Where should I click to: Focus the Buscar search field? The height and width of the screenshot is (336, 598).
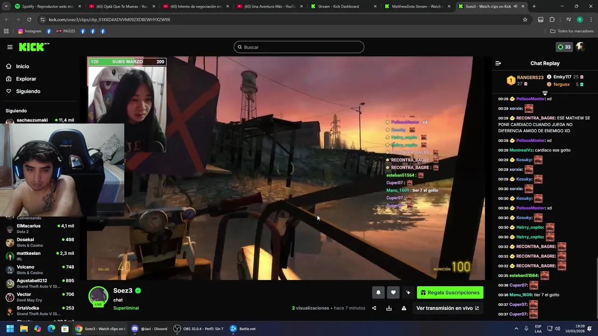click(299, 47)
